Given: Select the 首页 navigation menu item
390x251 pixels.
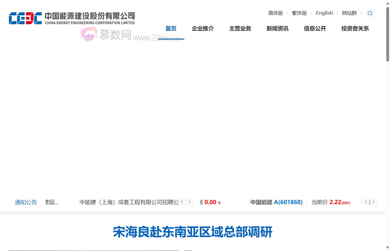Looking at the screenshot, I should pyautogui.click(x=171, y=29).
